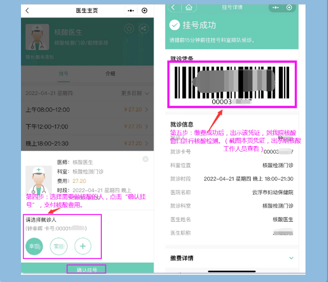
Task: Add a new patient with the plus button
Action: click(83, 246)
